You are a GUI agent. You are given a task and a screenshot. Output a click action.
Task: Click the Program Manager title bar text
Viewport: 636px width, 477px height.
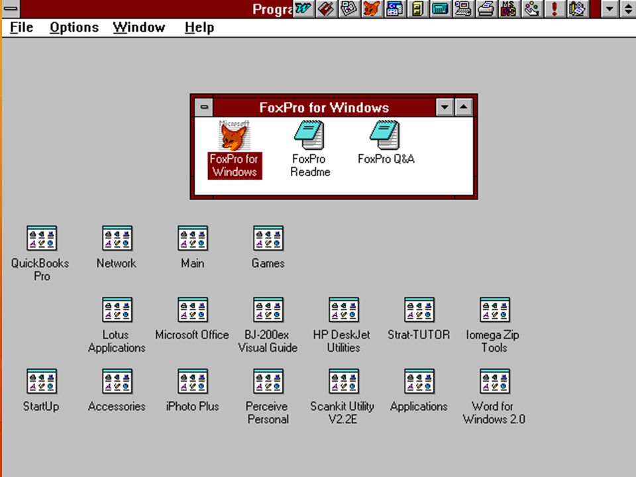pyautogui.click(x=272, y=9)
